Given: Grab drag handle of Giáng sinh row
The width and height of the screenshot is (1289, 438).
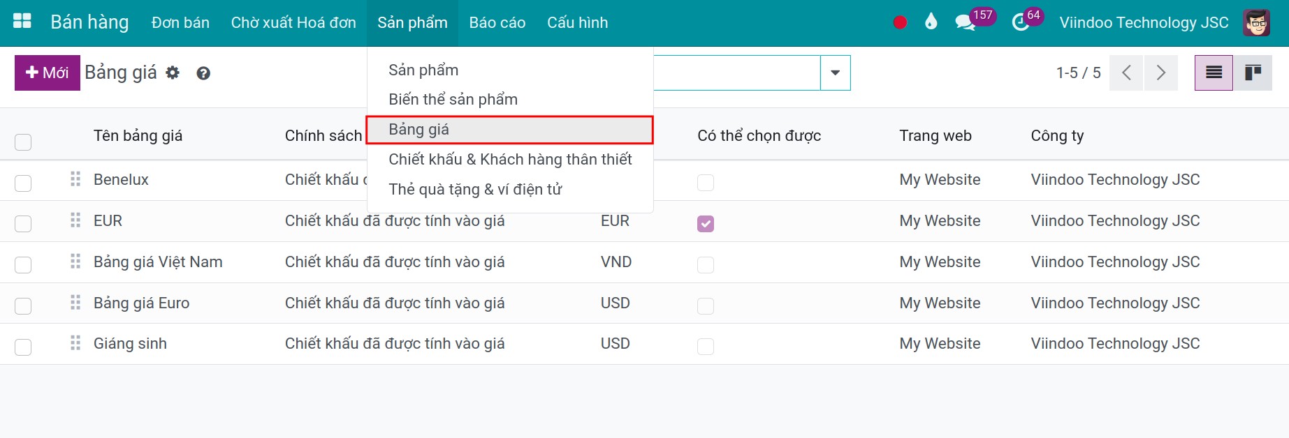Looking at the screenshot, I should pyautogui.click(x=75, y=343).
